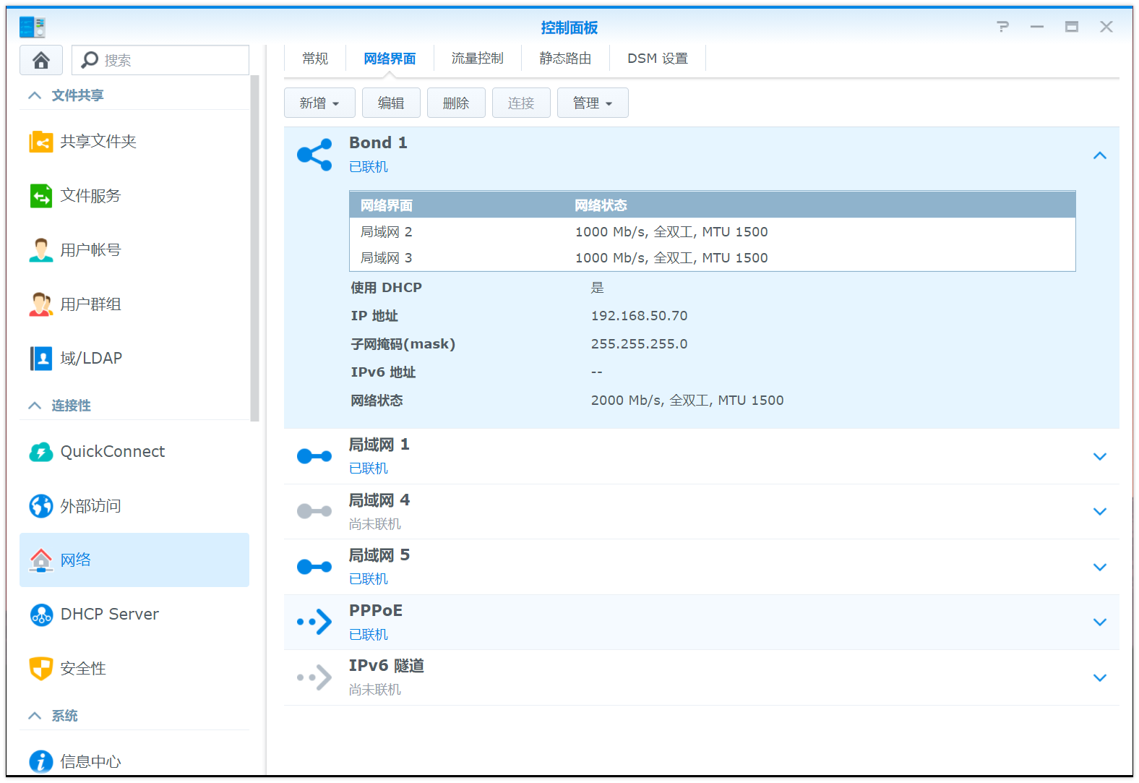
Task: Click the 删除 button
Action: tap(456, 103)
